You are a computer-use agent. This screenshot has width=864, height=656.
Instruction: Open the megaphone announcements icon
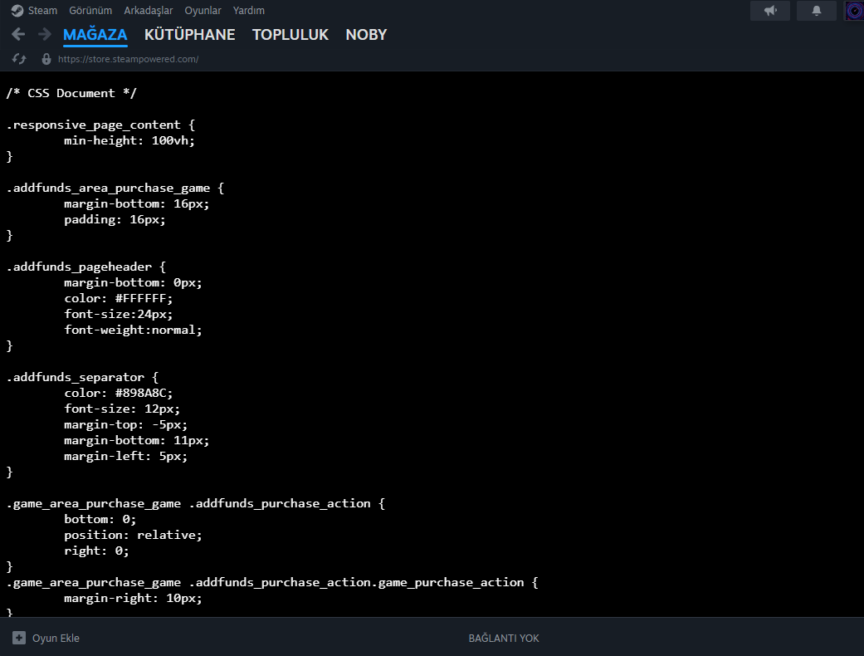tap(770, 11)
